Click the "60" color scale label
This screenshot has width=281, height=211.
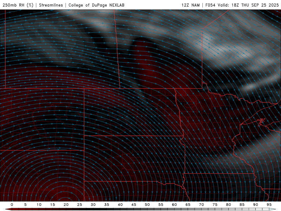174,205
